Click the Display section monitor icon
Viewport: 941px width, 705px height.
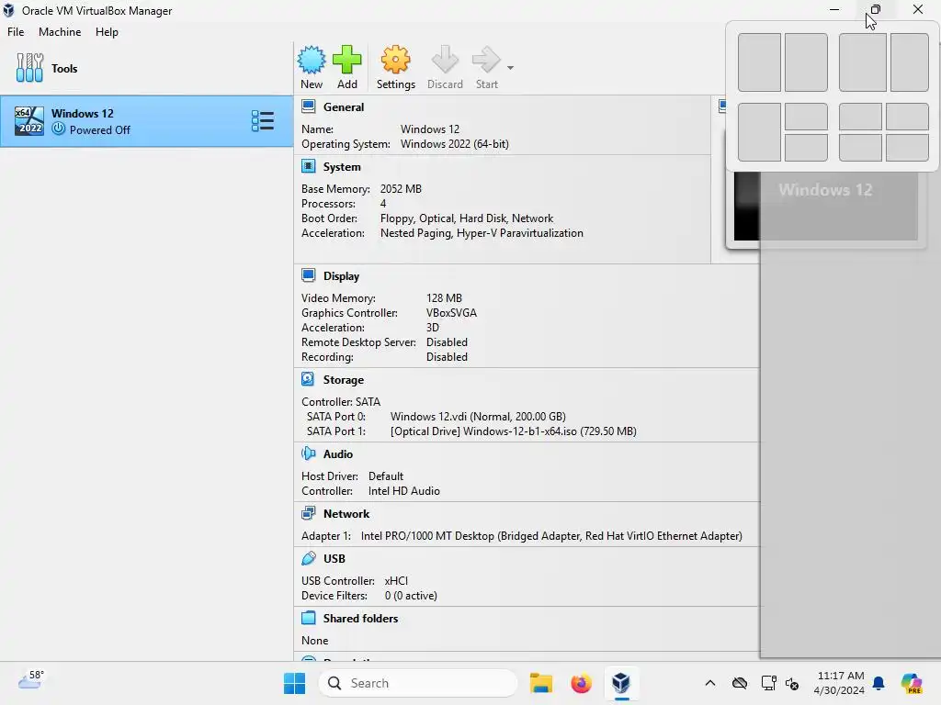tap(309, 275)
